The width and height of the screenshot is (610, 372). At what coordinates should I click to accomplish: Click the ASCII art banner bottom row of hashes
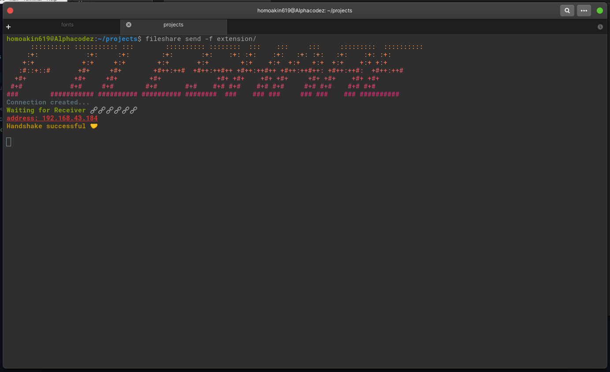pos(203,94)
